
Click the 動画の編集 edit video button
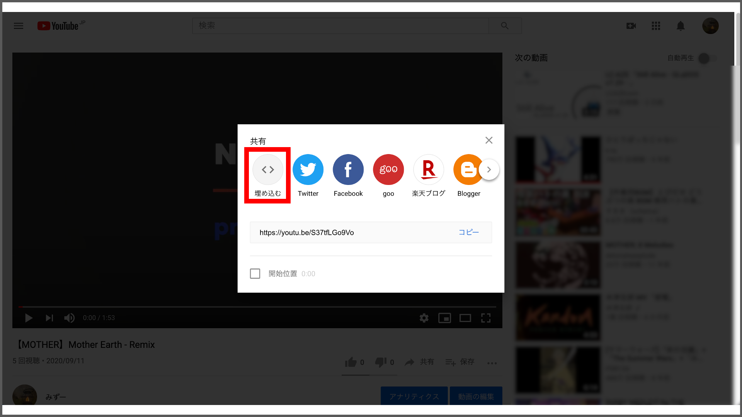476,396
